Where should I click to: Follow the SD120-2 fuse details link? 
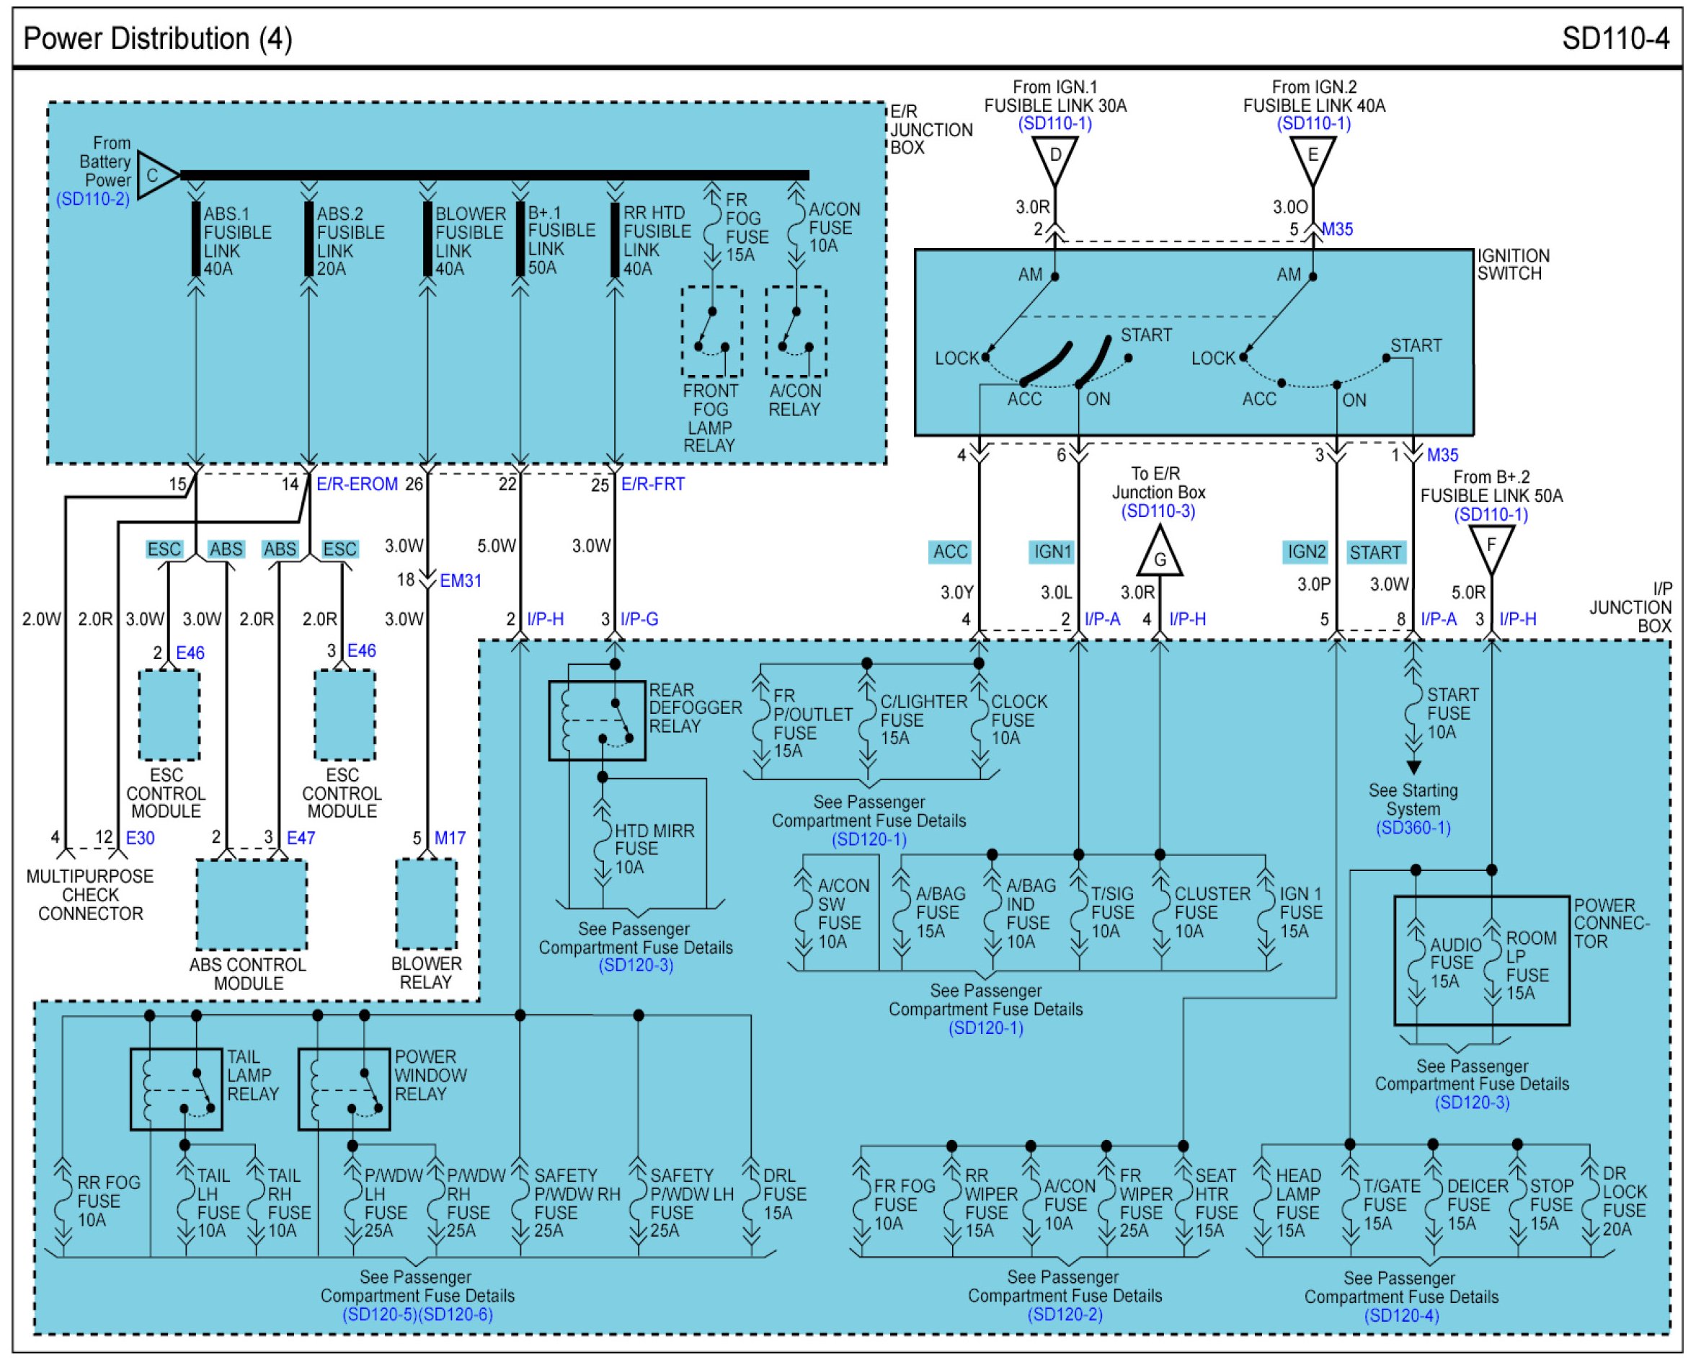pos(1065,1314)
